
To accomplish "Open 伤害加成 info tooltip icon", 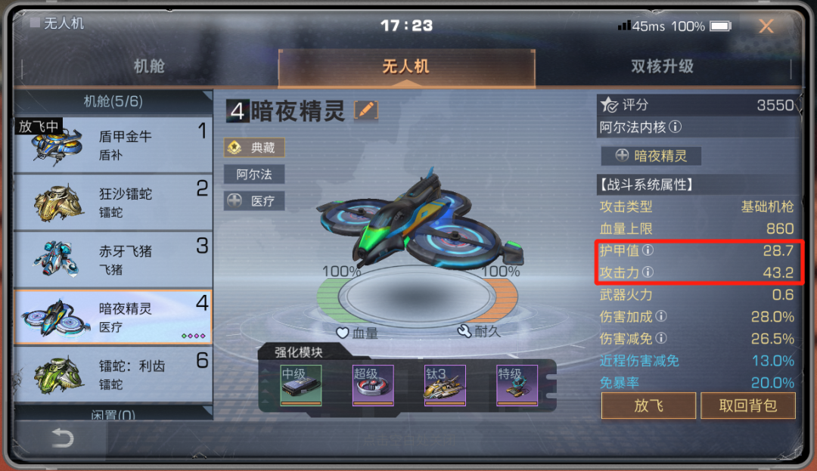I will [x=661, y=316].
